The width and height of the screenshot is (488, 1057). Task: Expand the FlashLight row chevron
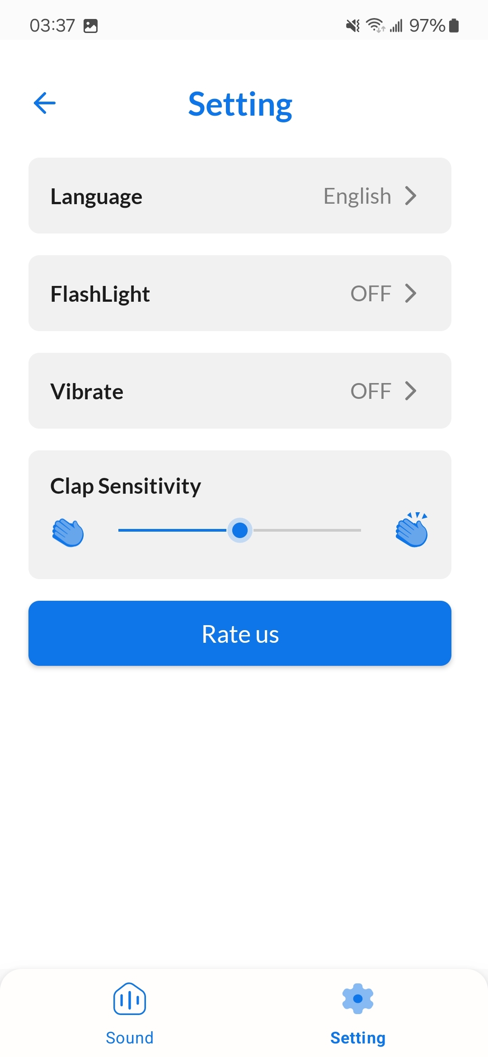[410, 294]
